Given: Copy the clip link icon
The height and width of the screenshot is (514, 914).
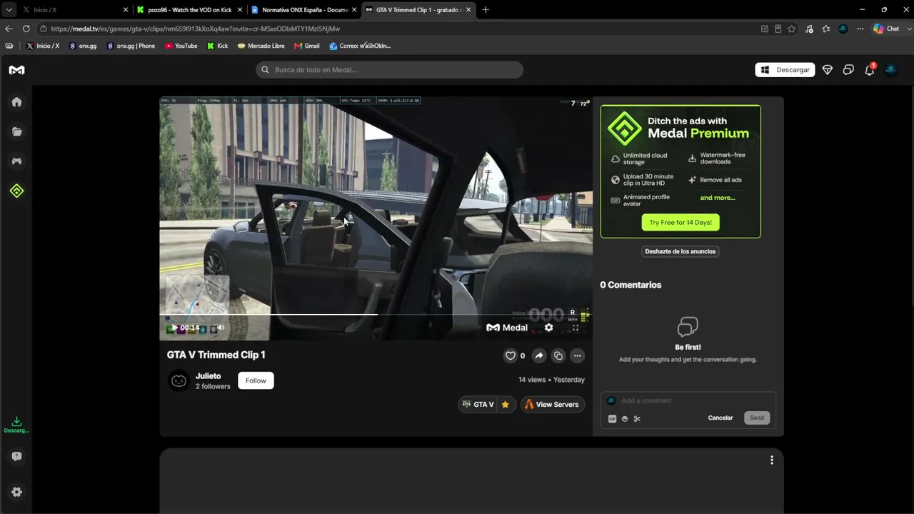Looking at the screenshot, I should pyautogui.click(x=558, y=356).
